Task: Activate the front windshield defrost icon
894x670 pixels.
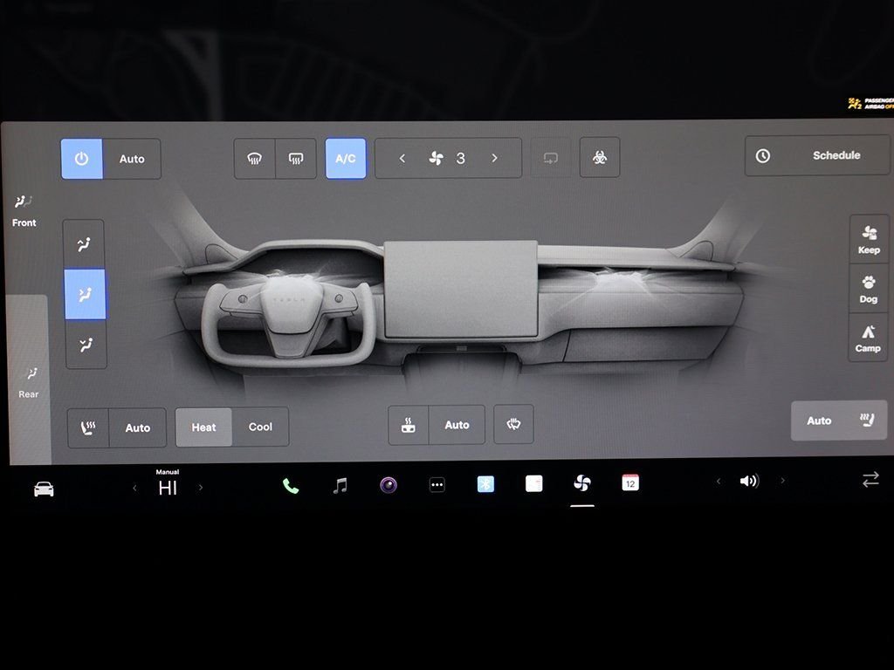Action: click(x=254, y=159)
